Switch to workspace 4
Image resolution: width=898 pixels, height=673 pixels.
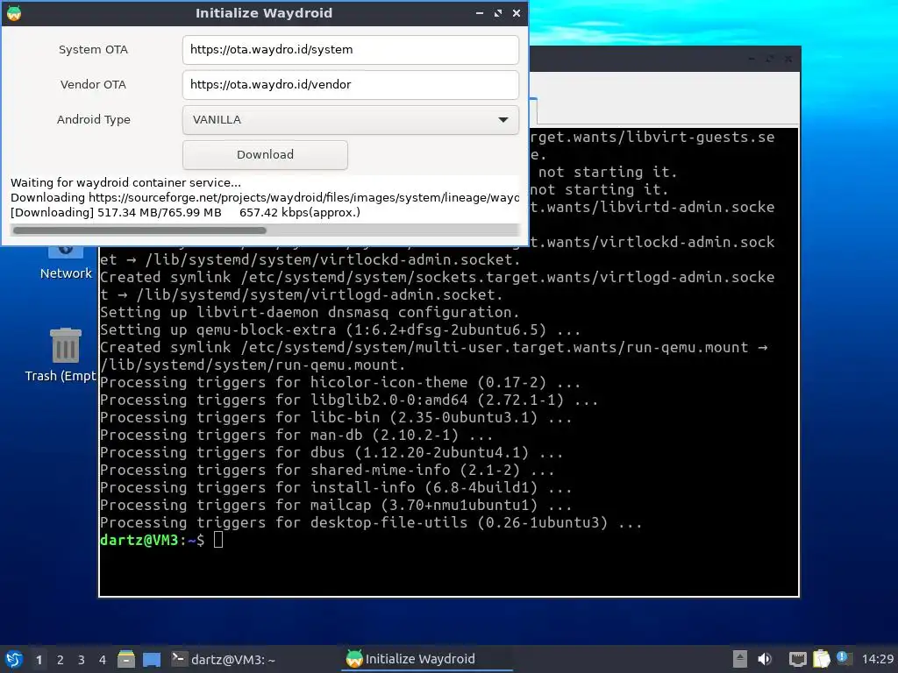point(103,660)
